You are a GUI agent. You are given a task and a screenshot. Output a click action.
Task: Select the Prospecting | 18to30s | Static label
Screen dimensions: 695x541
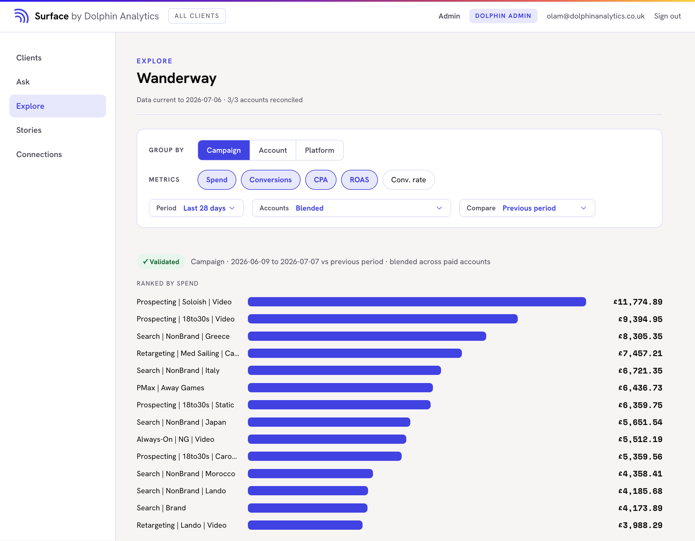tap(185, 405)
